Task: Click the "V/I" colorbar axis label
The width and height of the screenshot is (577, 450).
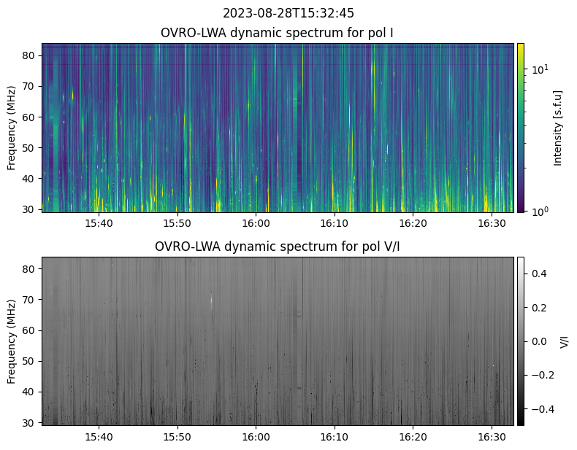Action: pos(564,341)
